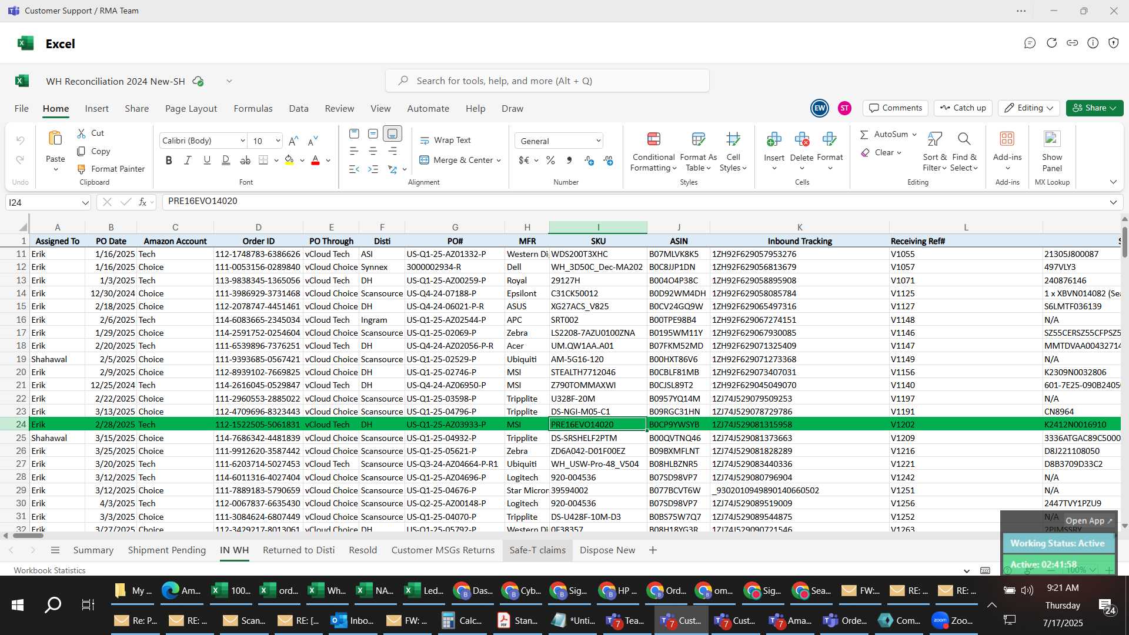Center cell text horizontally
The image size is (1129, 635).
click(x=373, y=151)
